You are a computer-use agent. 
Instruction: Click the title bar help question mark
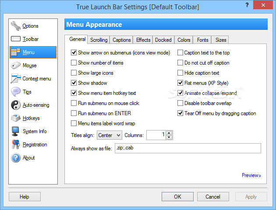point(247,5)
